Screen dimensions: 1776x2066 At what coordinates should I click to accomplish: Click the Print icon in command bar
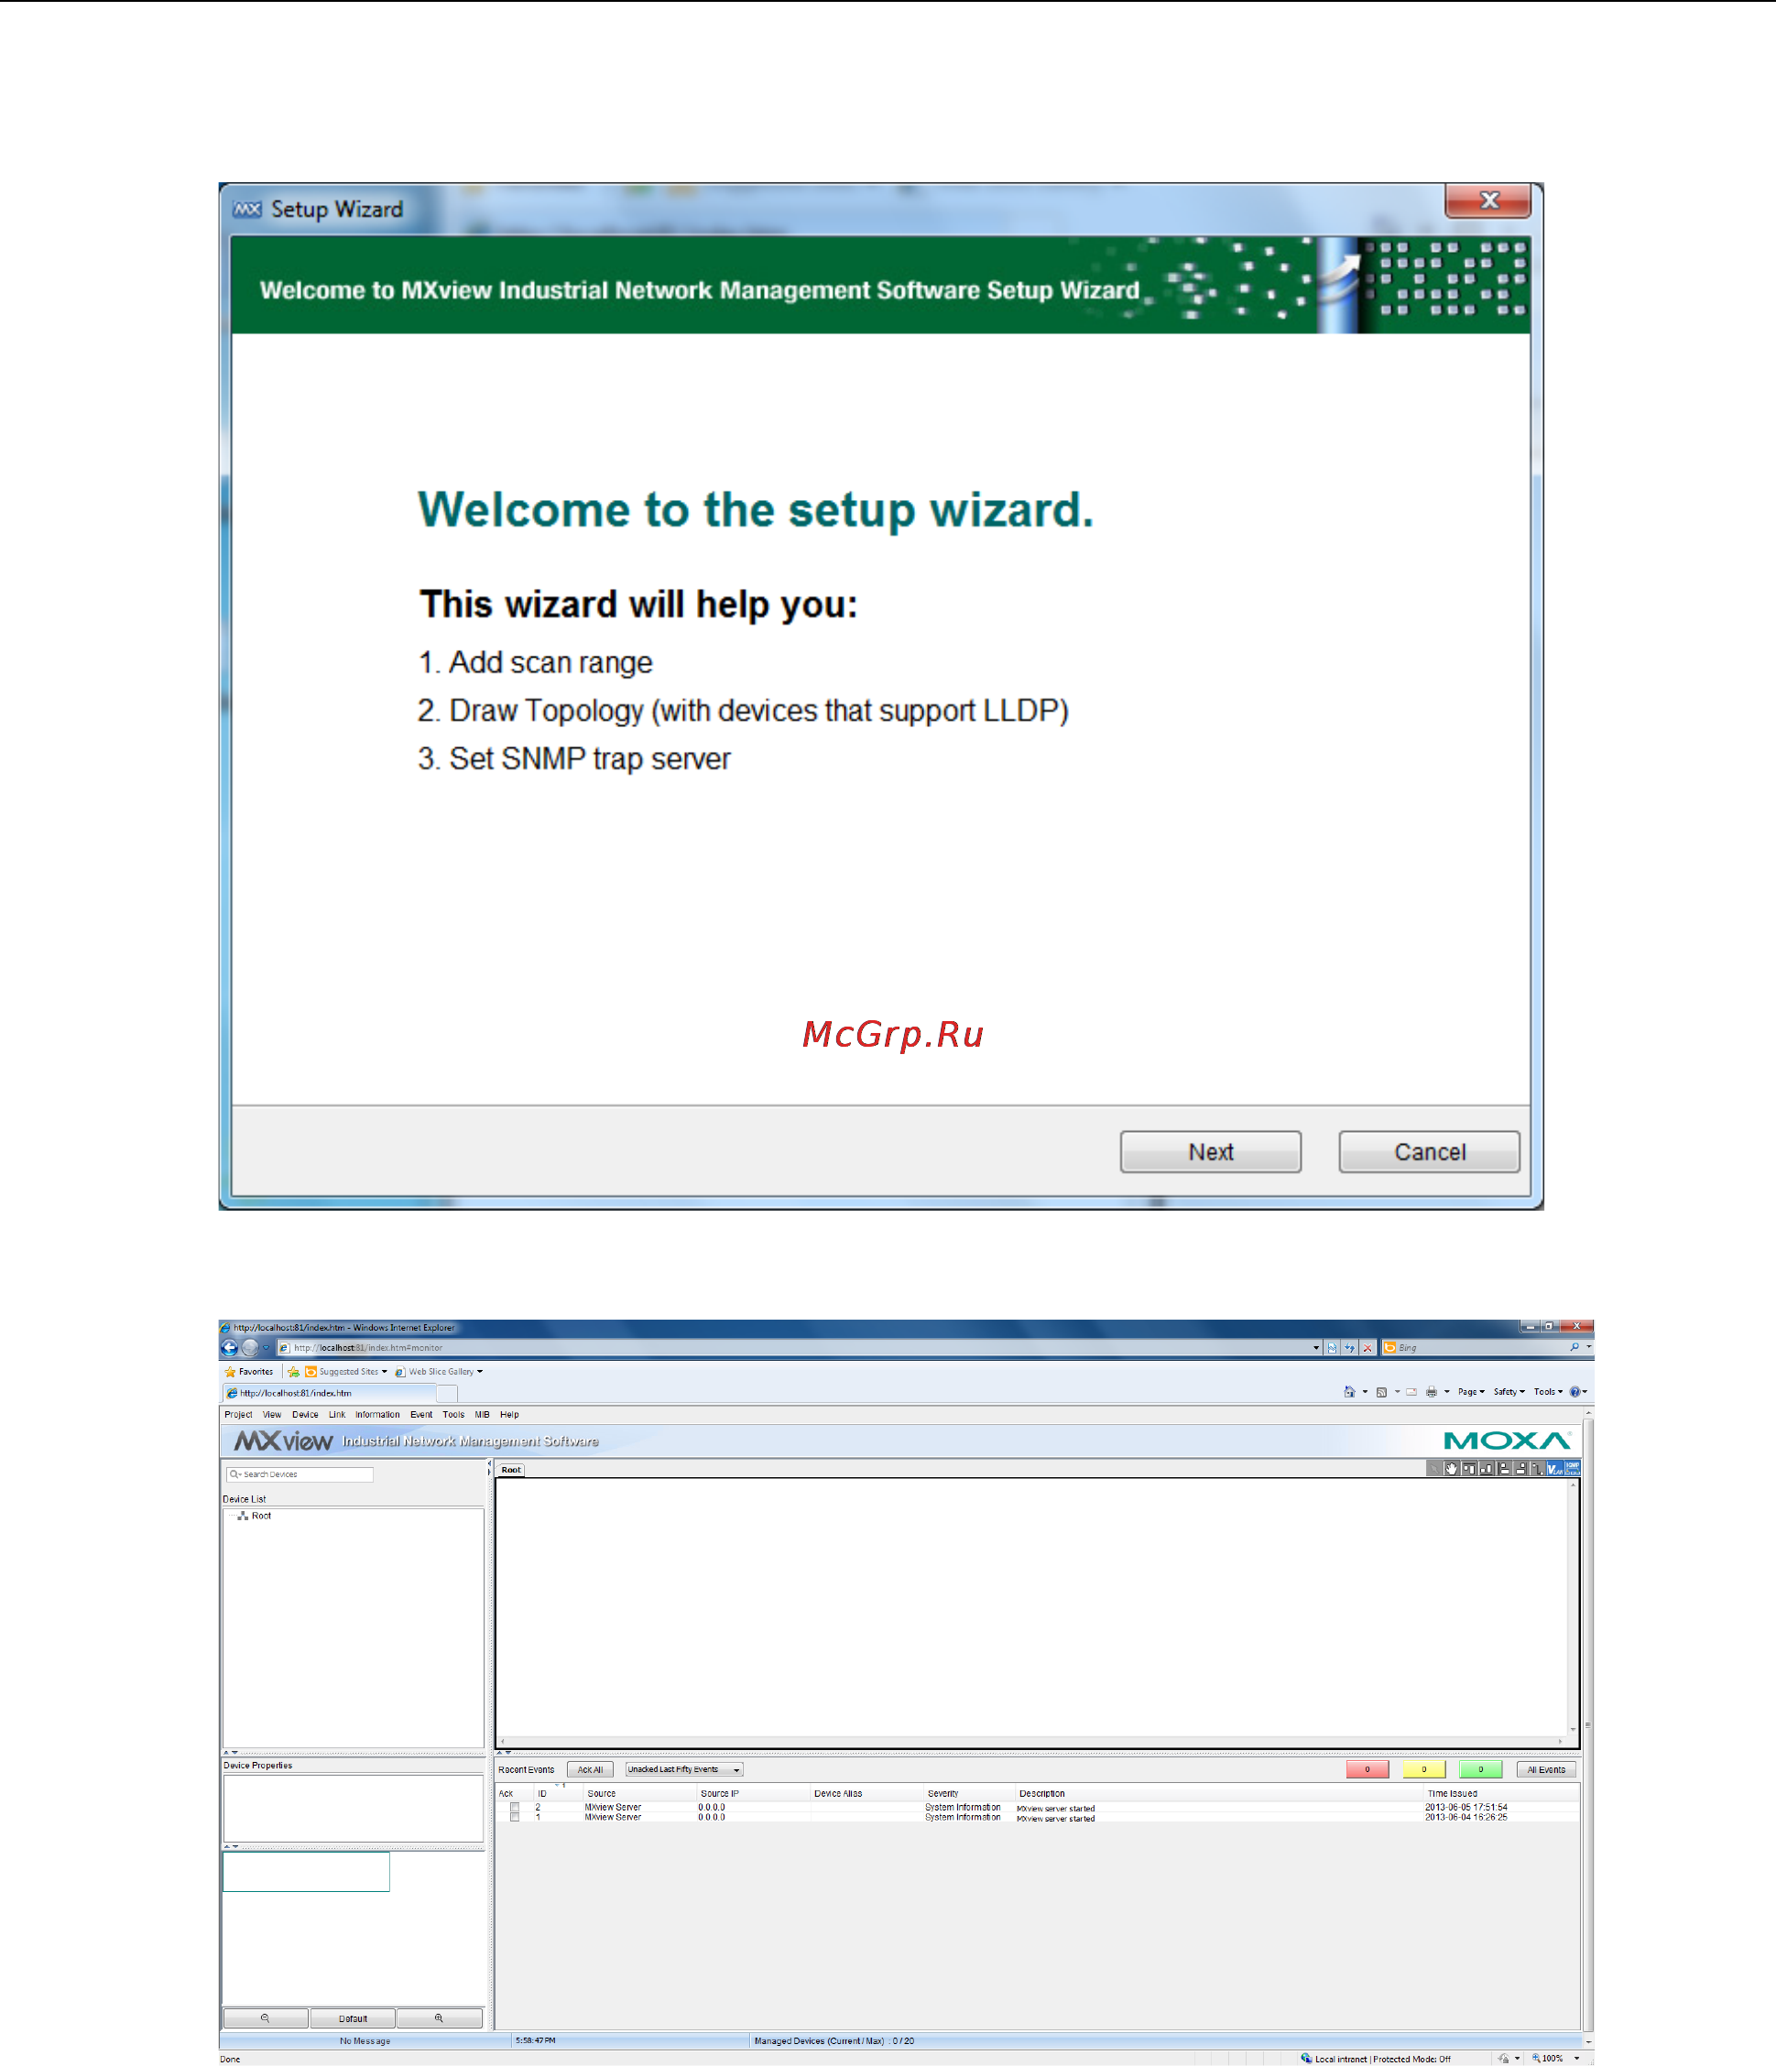[x=1432, y=1392]
